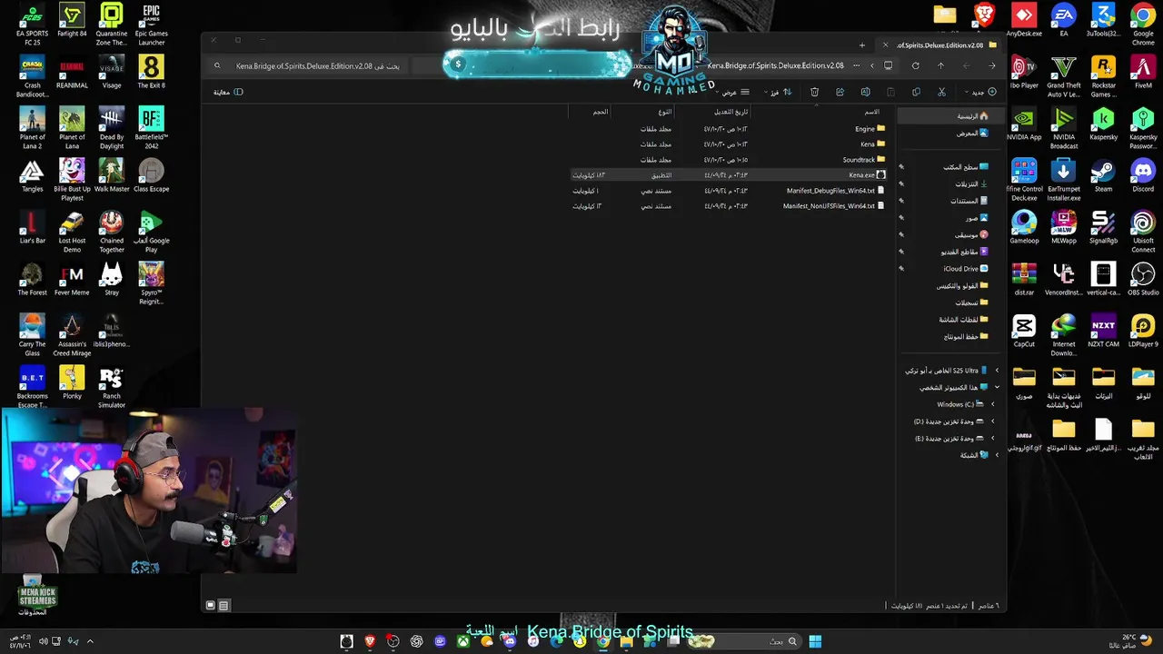Screen dimensions: 1163x654
Task: Click the Explorer forward navigation arrow
Action: pos(966,65)
